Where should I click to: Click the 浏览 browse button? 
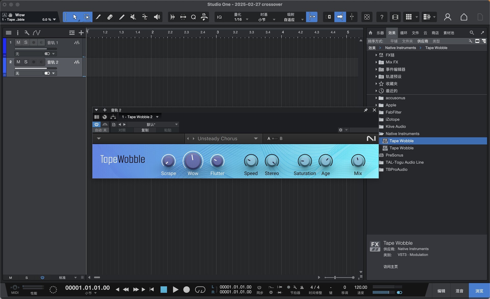pyautogui.click(x=479, y=291)
